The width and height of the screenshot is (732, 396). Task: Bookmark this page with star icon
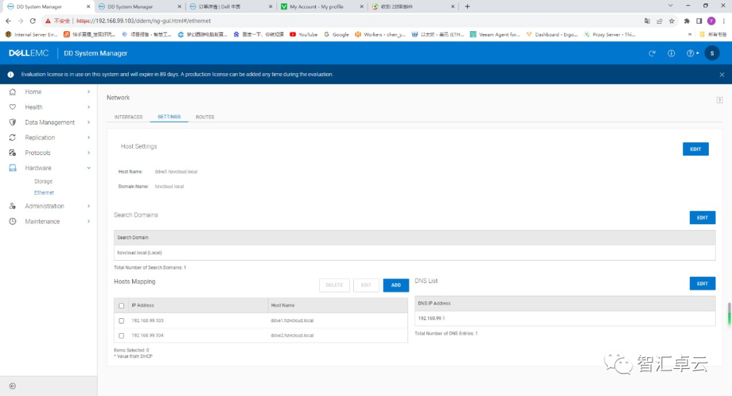coord(672,21)
